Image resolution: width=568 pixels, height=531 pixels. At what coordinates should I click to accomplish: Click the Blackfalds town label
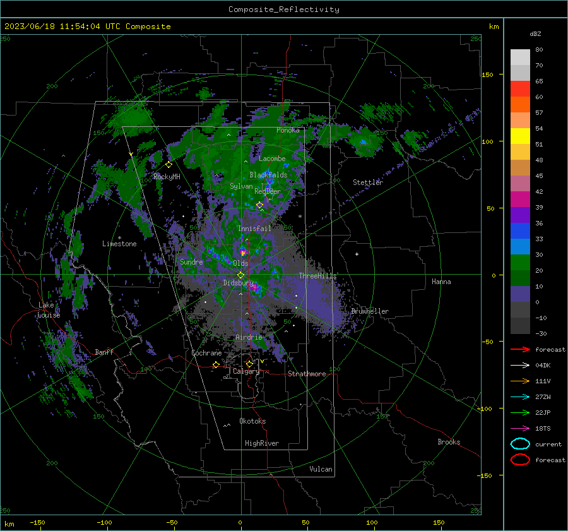(x=268, y=175)
